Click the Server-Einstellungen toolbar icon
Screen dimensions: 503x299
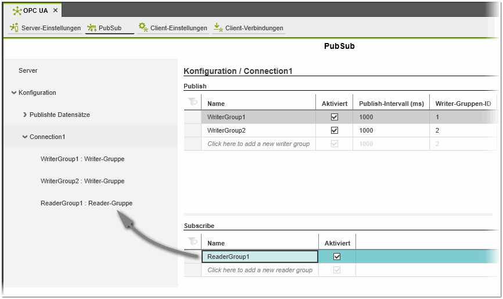pyautogui.click(x=15, y=28)
